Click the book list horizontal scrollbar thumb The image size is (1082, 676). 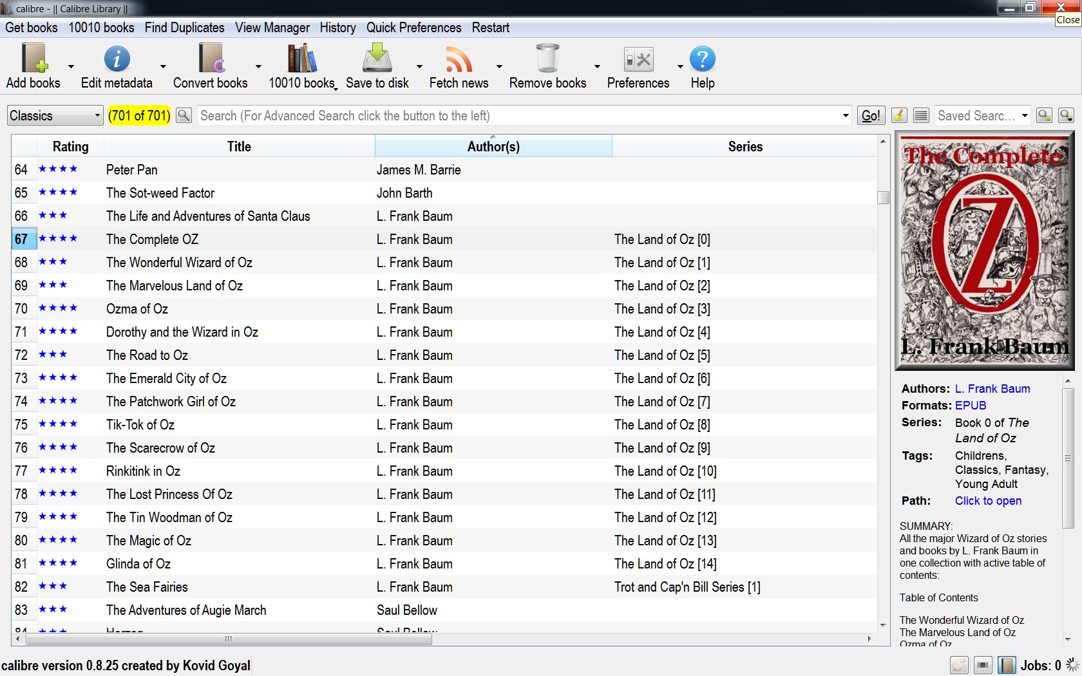(229, 639)
